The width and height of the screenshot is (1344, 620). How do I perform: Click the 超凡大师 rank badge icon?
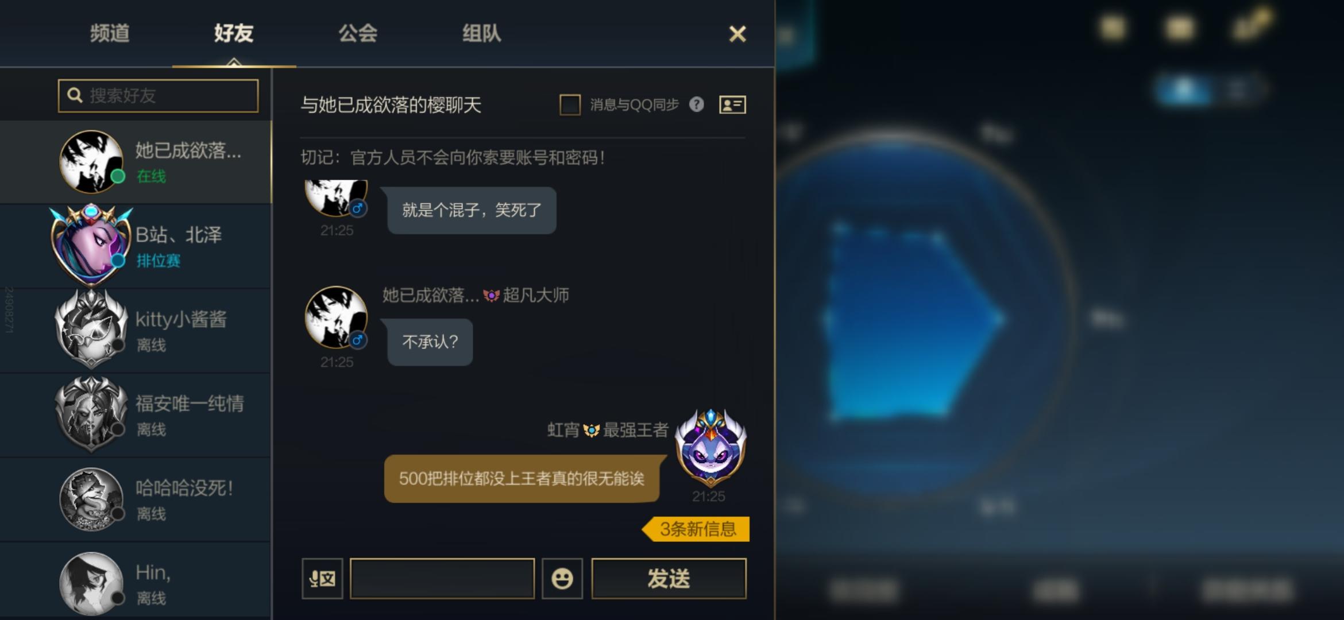(491, 296)
